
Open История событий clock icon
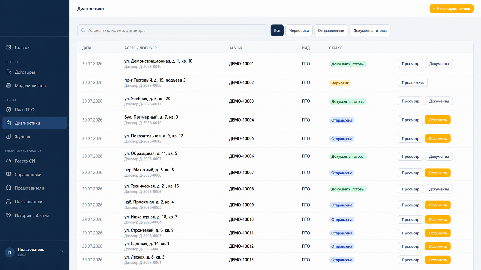point(9,215)
